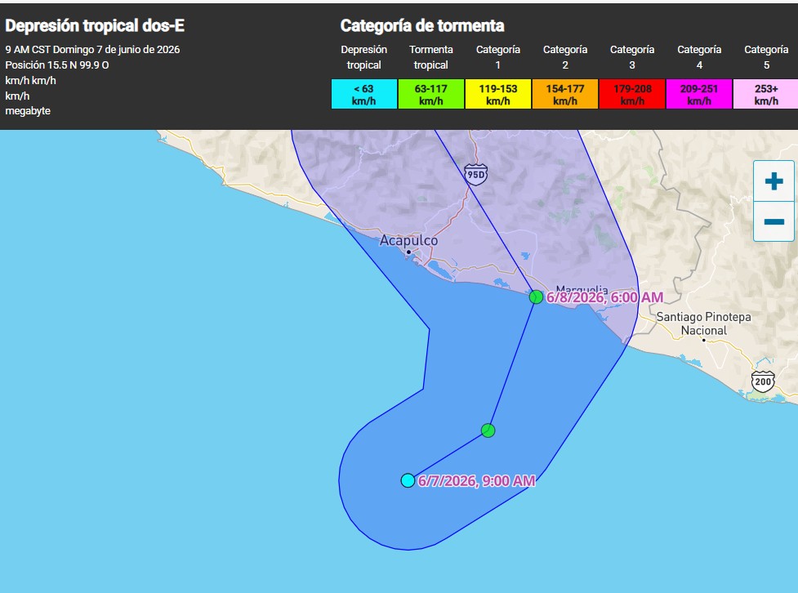Image resolution: width=798 pixels, height=593 pixels.
Task: Zoom out the map with minus button
Action: pyautogui.click(x=773, y=221)
